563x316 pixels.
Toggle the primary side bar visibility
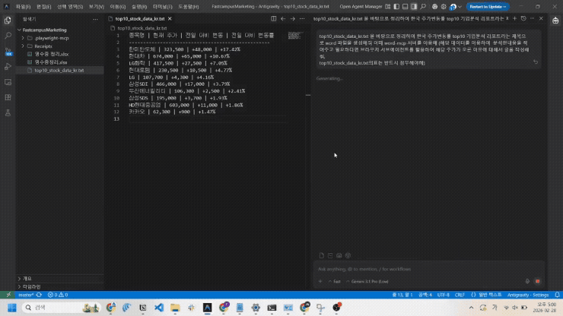click(396, 6)
